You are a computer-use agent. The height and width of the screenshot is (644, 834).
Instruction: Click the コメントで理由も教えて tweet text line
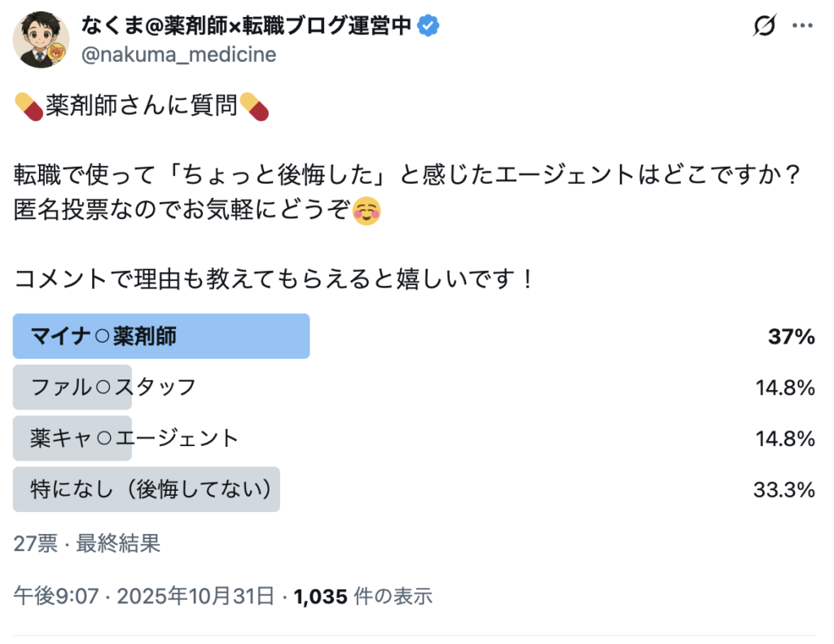274,281
